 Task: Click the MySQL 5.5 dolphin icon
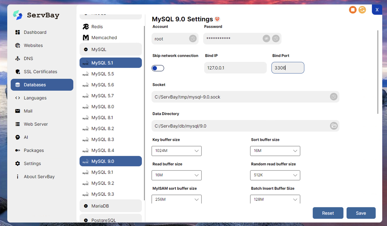click(x=86, y=74)
